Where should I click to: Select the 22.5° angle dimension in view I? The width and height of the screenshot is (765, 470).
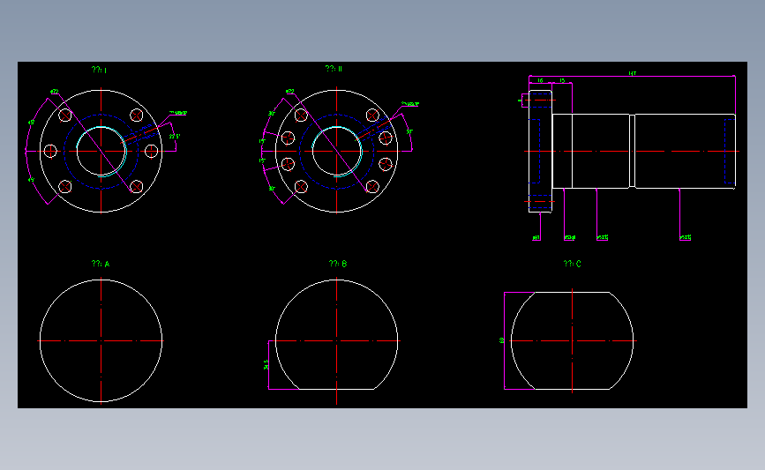(x=175, y=137)
